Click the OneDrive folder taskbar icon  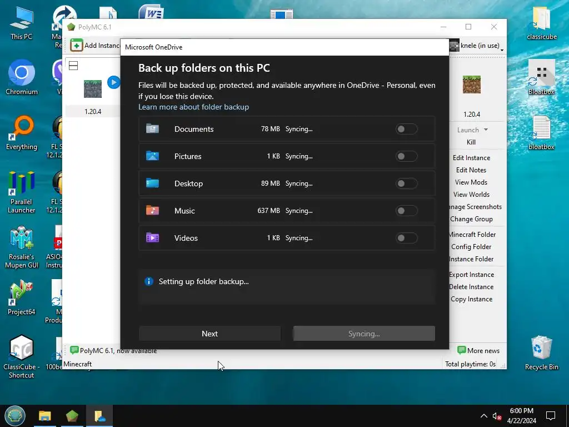click(99, 416)
